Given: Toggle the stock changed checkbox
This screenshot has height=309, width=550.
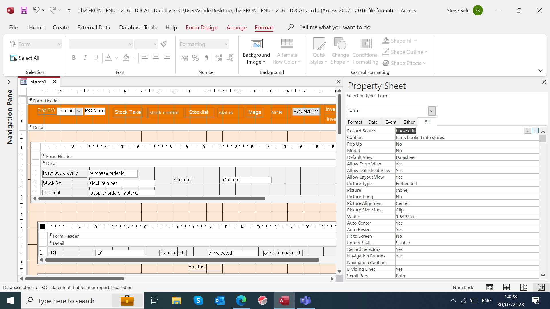Looking at the screenshot, I should click(x=266, y=253).
